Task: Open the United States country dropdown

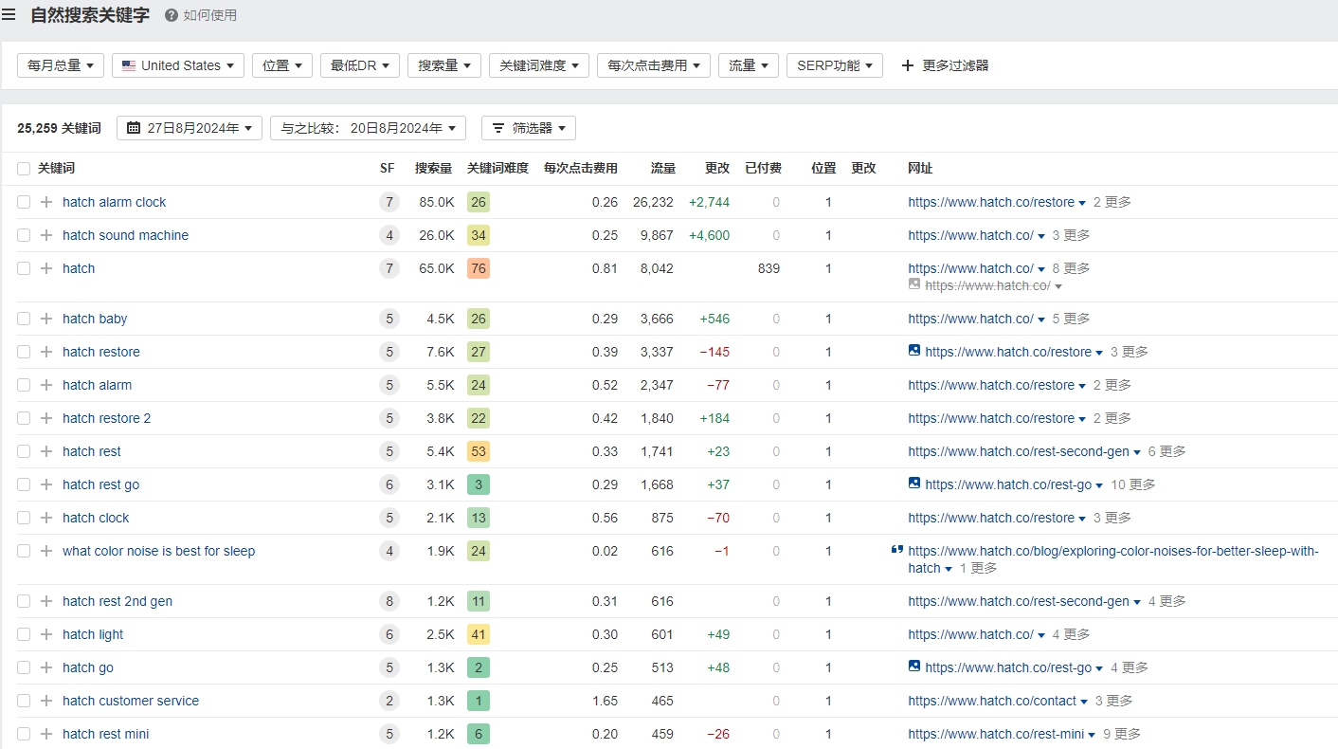Action: (178, 65)
